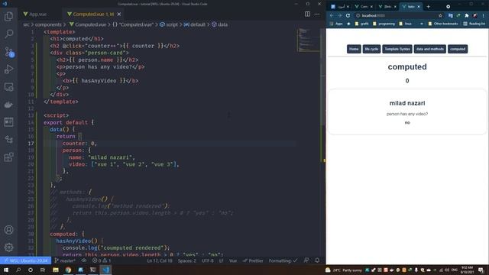
Task: Toggle Formatting check in status bar
Action: tap(283, 260)
